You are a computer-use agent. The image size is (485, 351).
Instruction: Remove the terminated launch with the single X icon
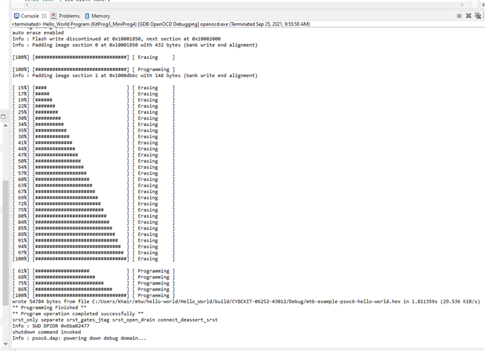[x=469, y=15]
